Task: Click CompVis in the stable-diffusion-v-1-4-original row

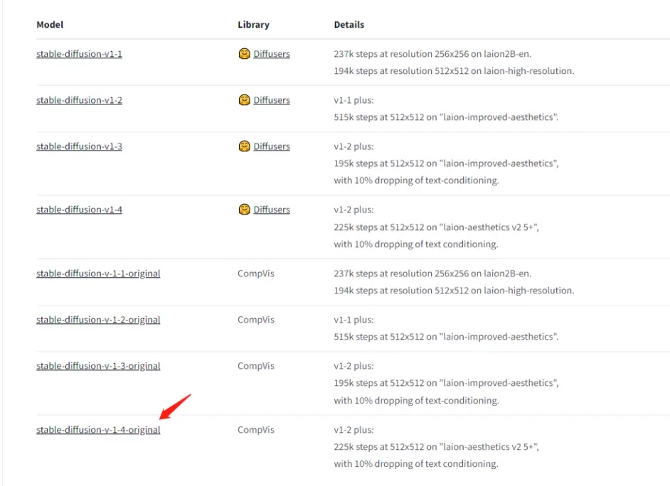Action: point(255,430)
